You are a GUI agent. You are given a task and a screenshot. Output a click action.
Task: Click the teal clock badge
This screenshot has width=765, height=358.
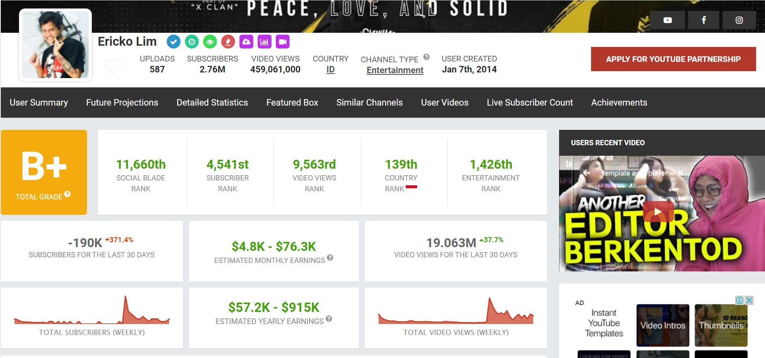tap(192, 42)
